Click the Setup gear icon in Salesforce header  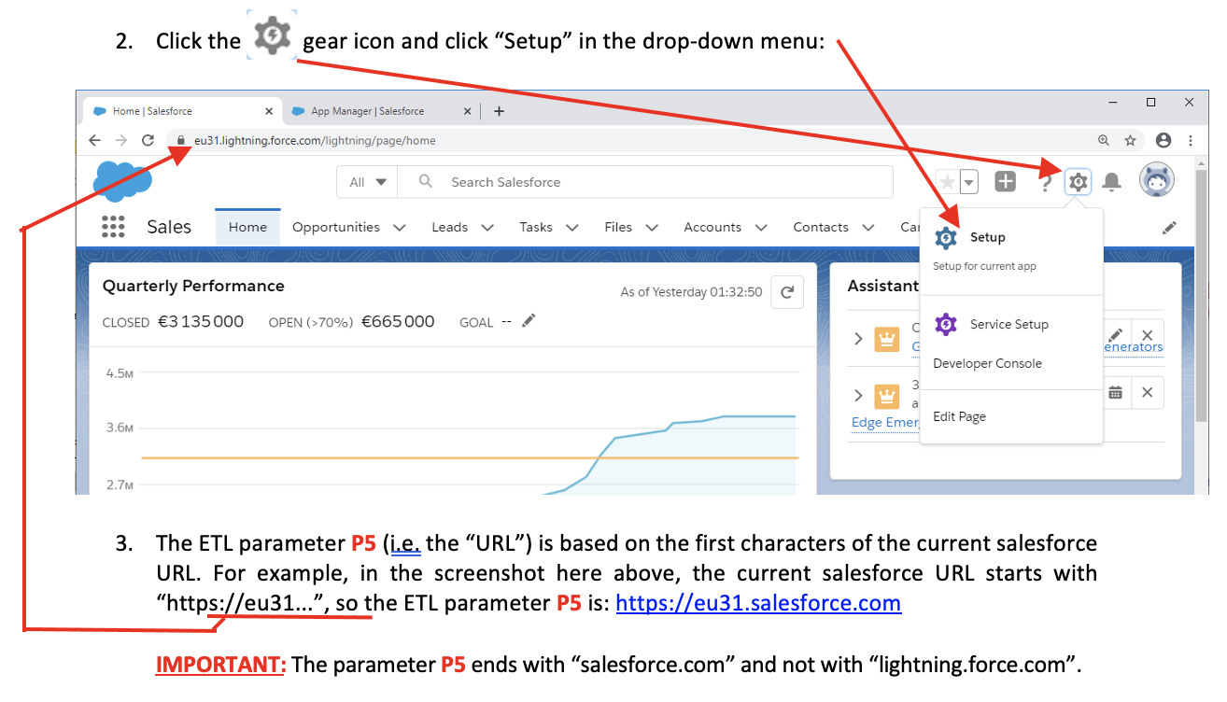1078,182
